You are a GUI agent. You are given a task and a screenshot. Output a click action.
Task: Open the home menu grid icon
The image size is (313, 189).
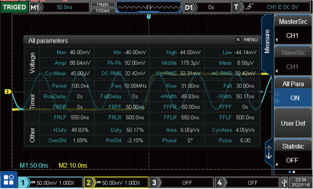[x=8, y=180]
